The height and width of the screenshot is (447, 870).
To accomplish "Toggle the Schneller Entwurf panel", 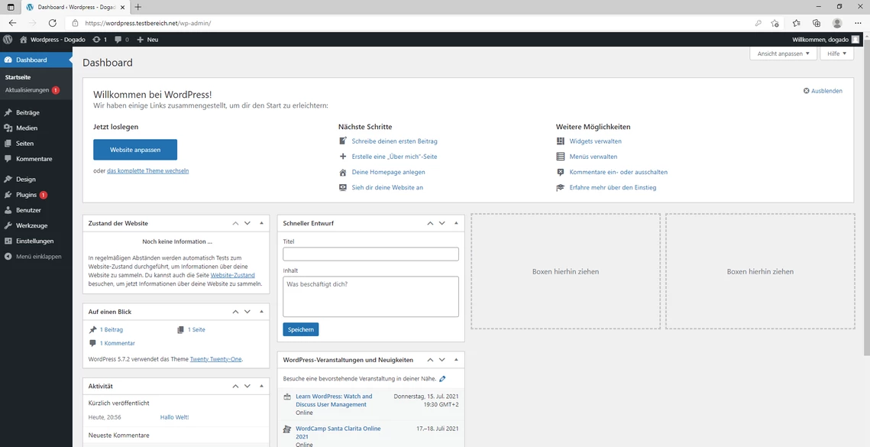I will click(457, 223).
